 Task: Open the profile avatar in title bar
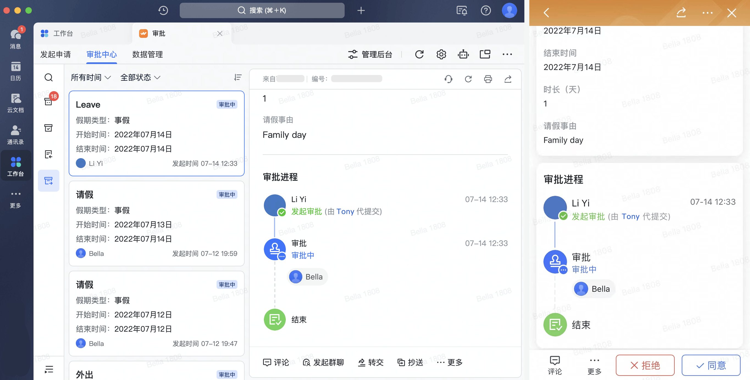[509, 10]
